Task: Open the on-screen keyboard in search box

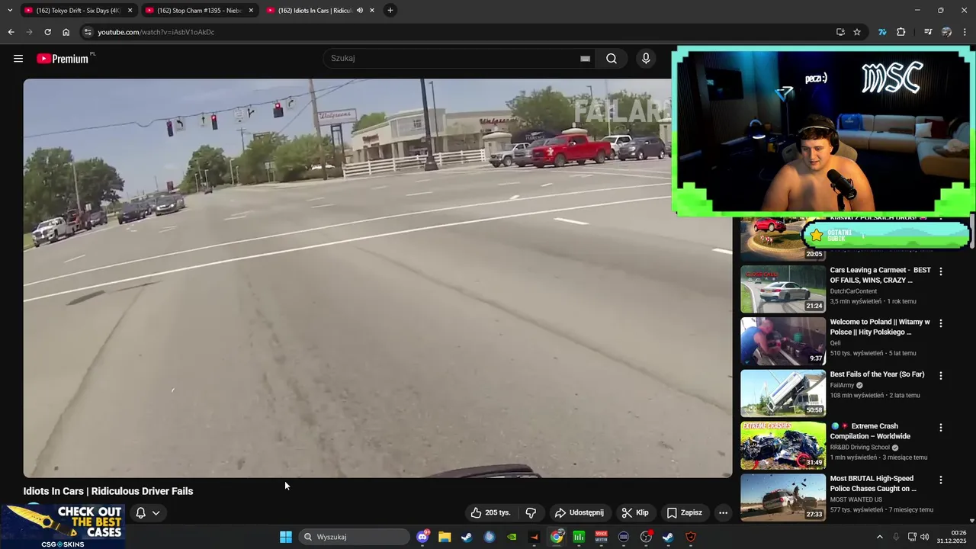Action: [585, 59]
